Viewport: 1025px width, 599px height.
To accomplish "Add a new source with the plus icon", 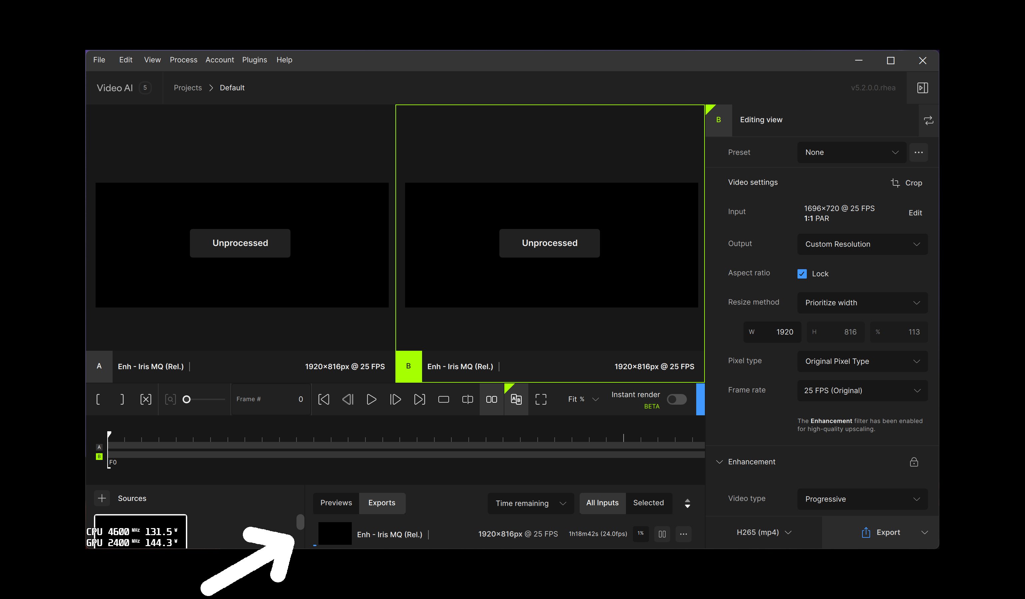I will [x=102, y=498].
